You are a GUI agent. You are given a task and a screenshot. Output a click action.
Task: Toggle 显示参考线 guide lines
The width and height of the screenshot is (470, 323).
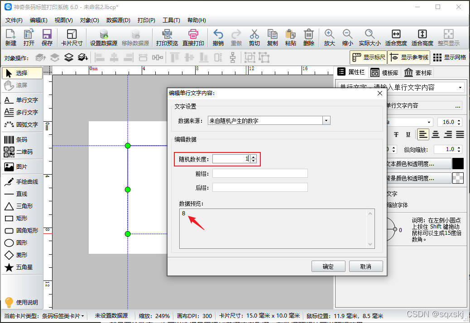pyautogui.click(x=409, y=57)
